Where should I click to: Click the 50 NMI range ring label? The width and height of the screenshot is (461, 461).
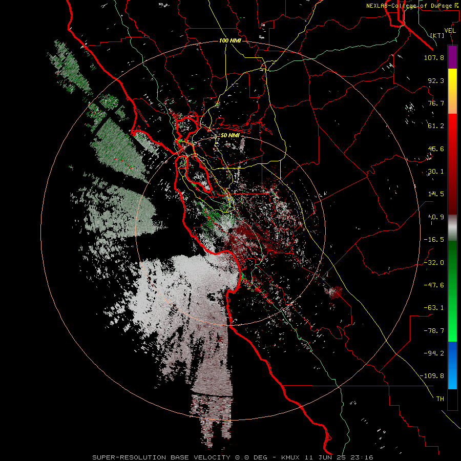(x=230, y=136)
